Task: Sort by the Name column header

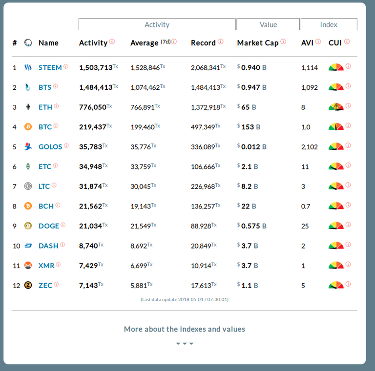Action: pyautogui.click(x=48, y=43)
